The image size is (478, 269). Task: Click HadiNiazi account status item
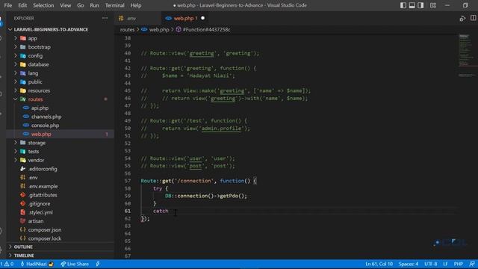point(37,264)
